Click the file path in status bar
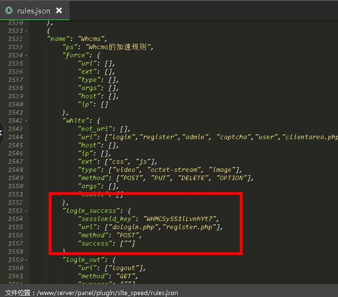This screenshot has height=297, width=338. point(107,293)
